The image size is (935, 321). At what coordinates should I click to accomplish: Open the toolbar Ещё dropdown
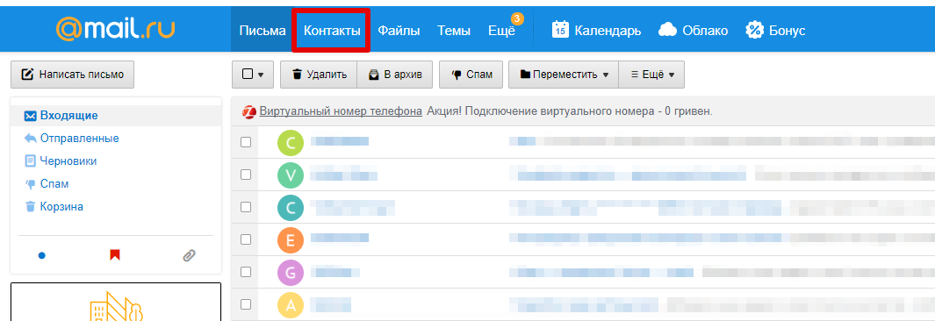point(651,75)
